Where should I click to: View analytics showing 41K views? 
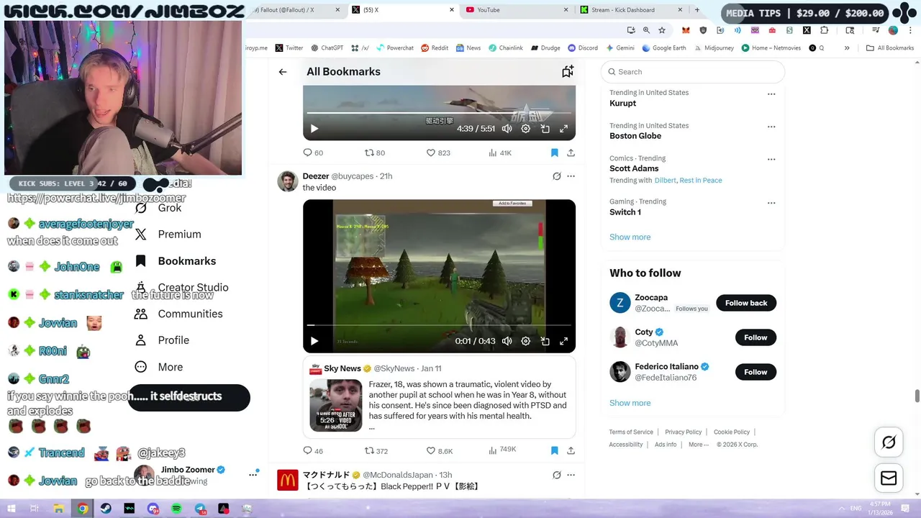500,153
